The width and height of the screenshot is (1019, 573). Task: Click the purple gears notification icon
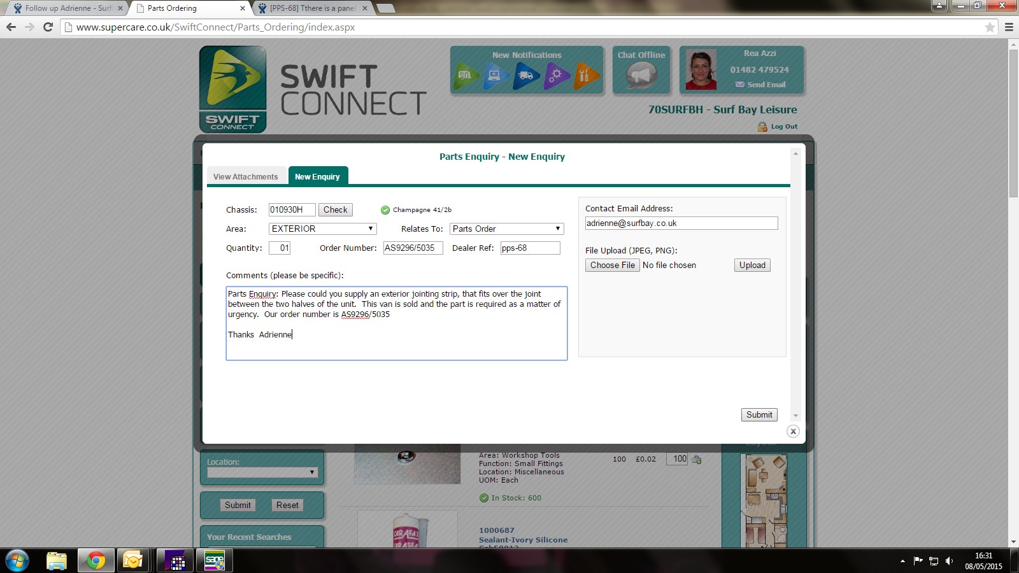click(557, 76)
